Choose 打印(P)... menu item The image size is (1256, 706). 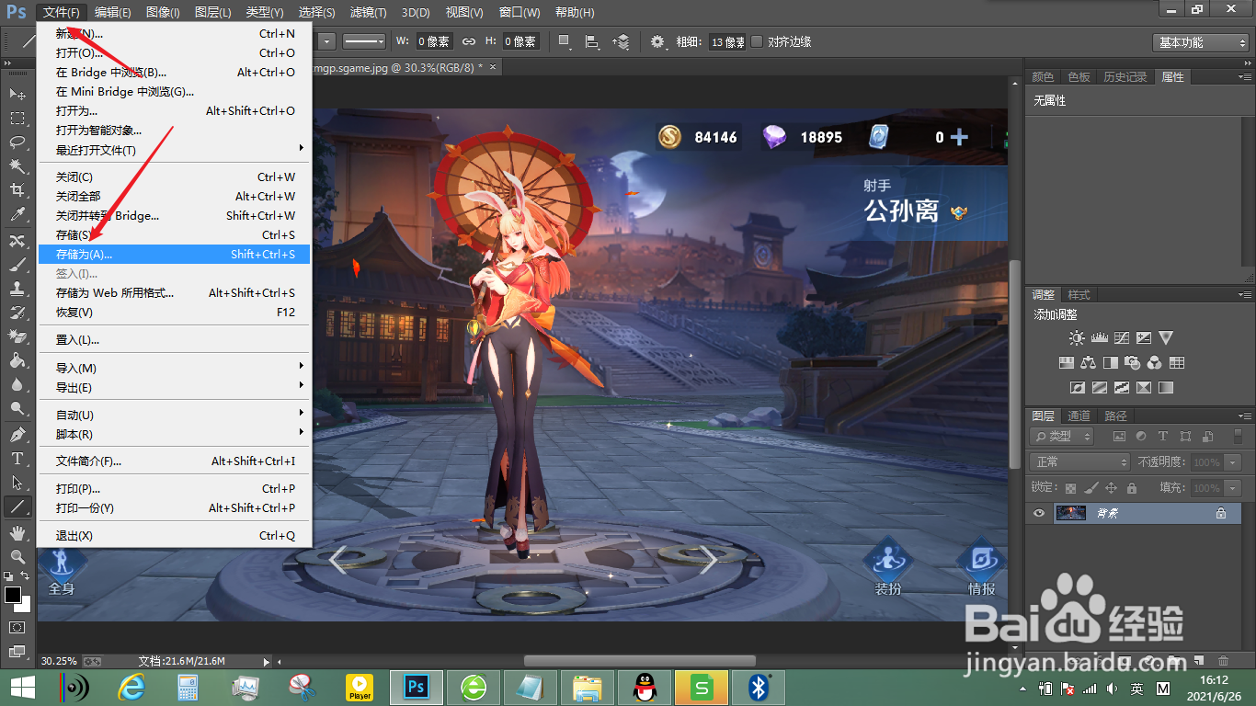(175, 488)
